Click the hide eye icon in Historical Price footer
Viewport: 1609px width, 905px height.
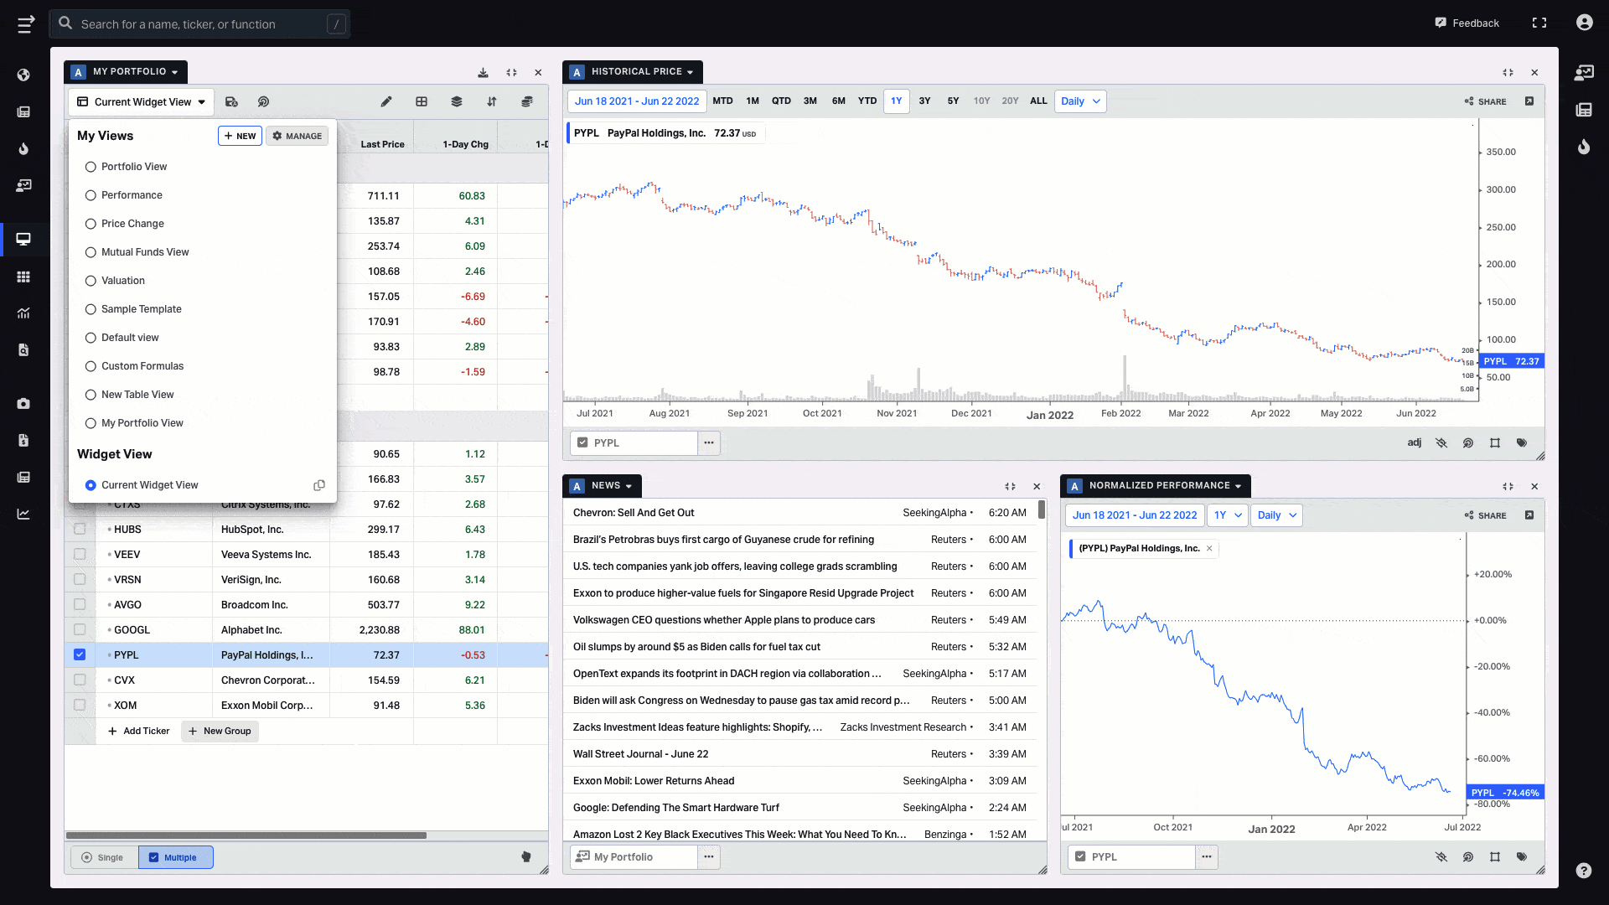(x=1441, y=442)
